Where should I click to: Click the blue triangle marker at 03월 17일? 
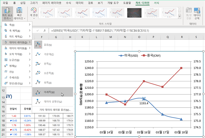coord(163,114)
